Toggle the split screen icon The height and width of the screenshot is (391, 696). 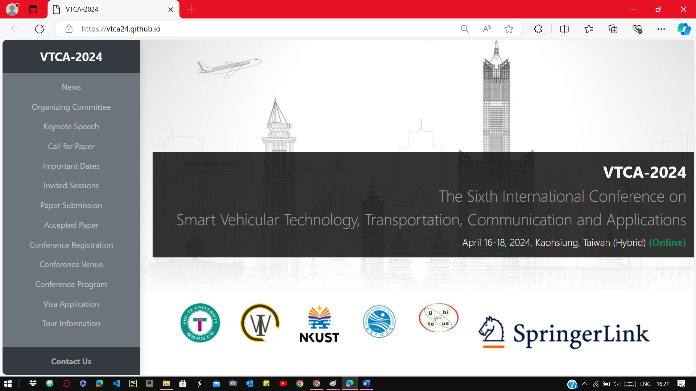tap(564, 29)
